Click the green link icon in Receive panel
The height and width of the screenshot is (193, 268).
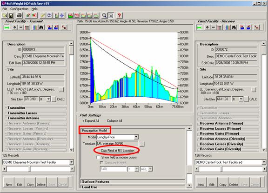199,27
